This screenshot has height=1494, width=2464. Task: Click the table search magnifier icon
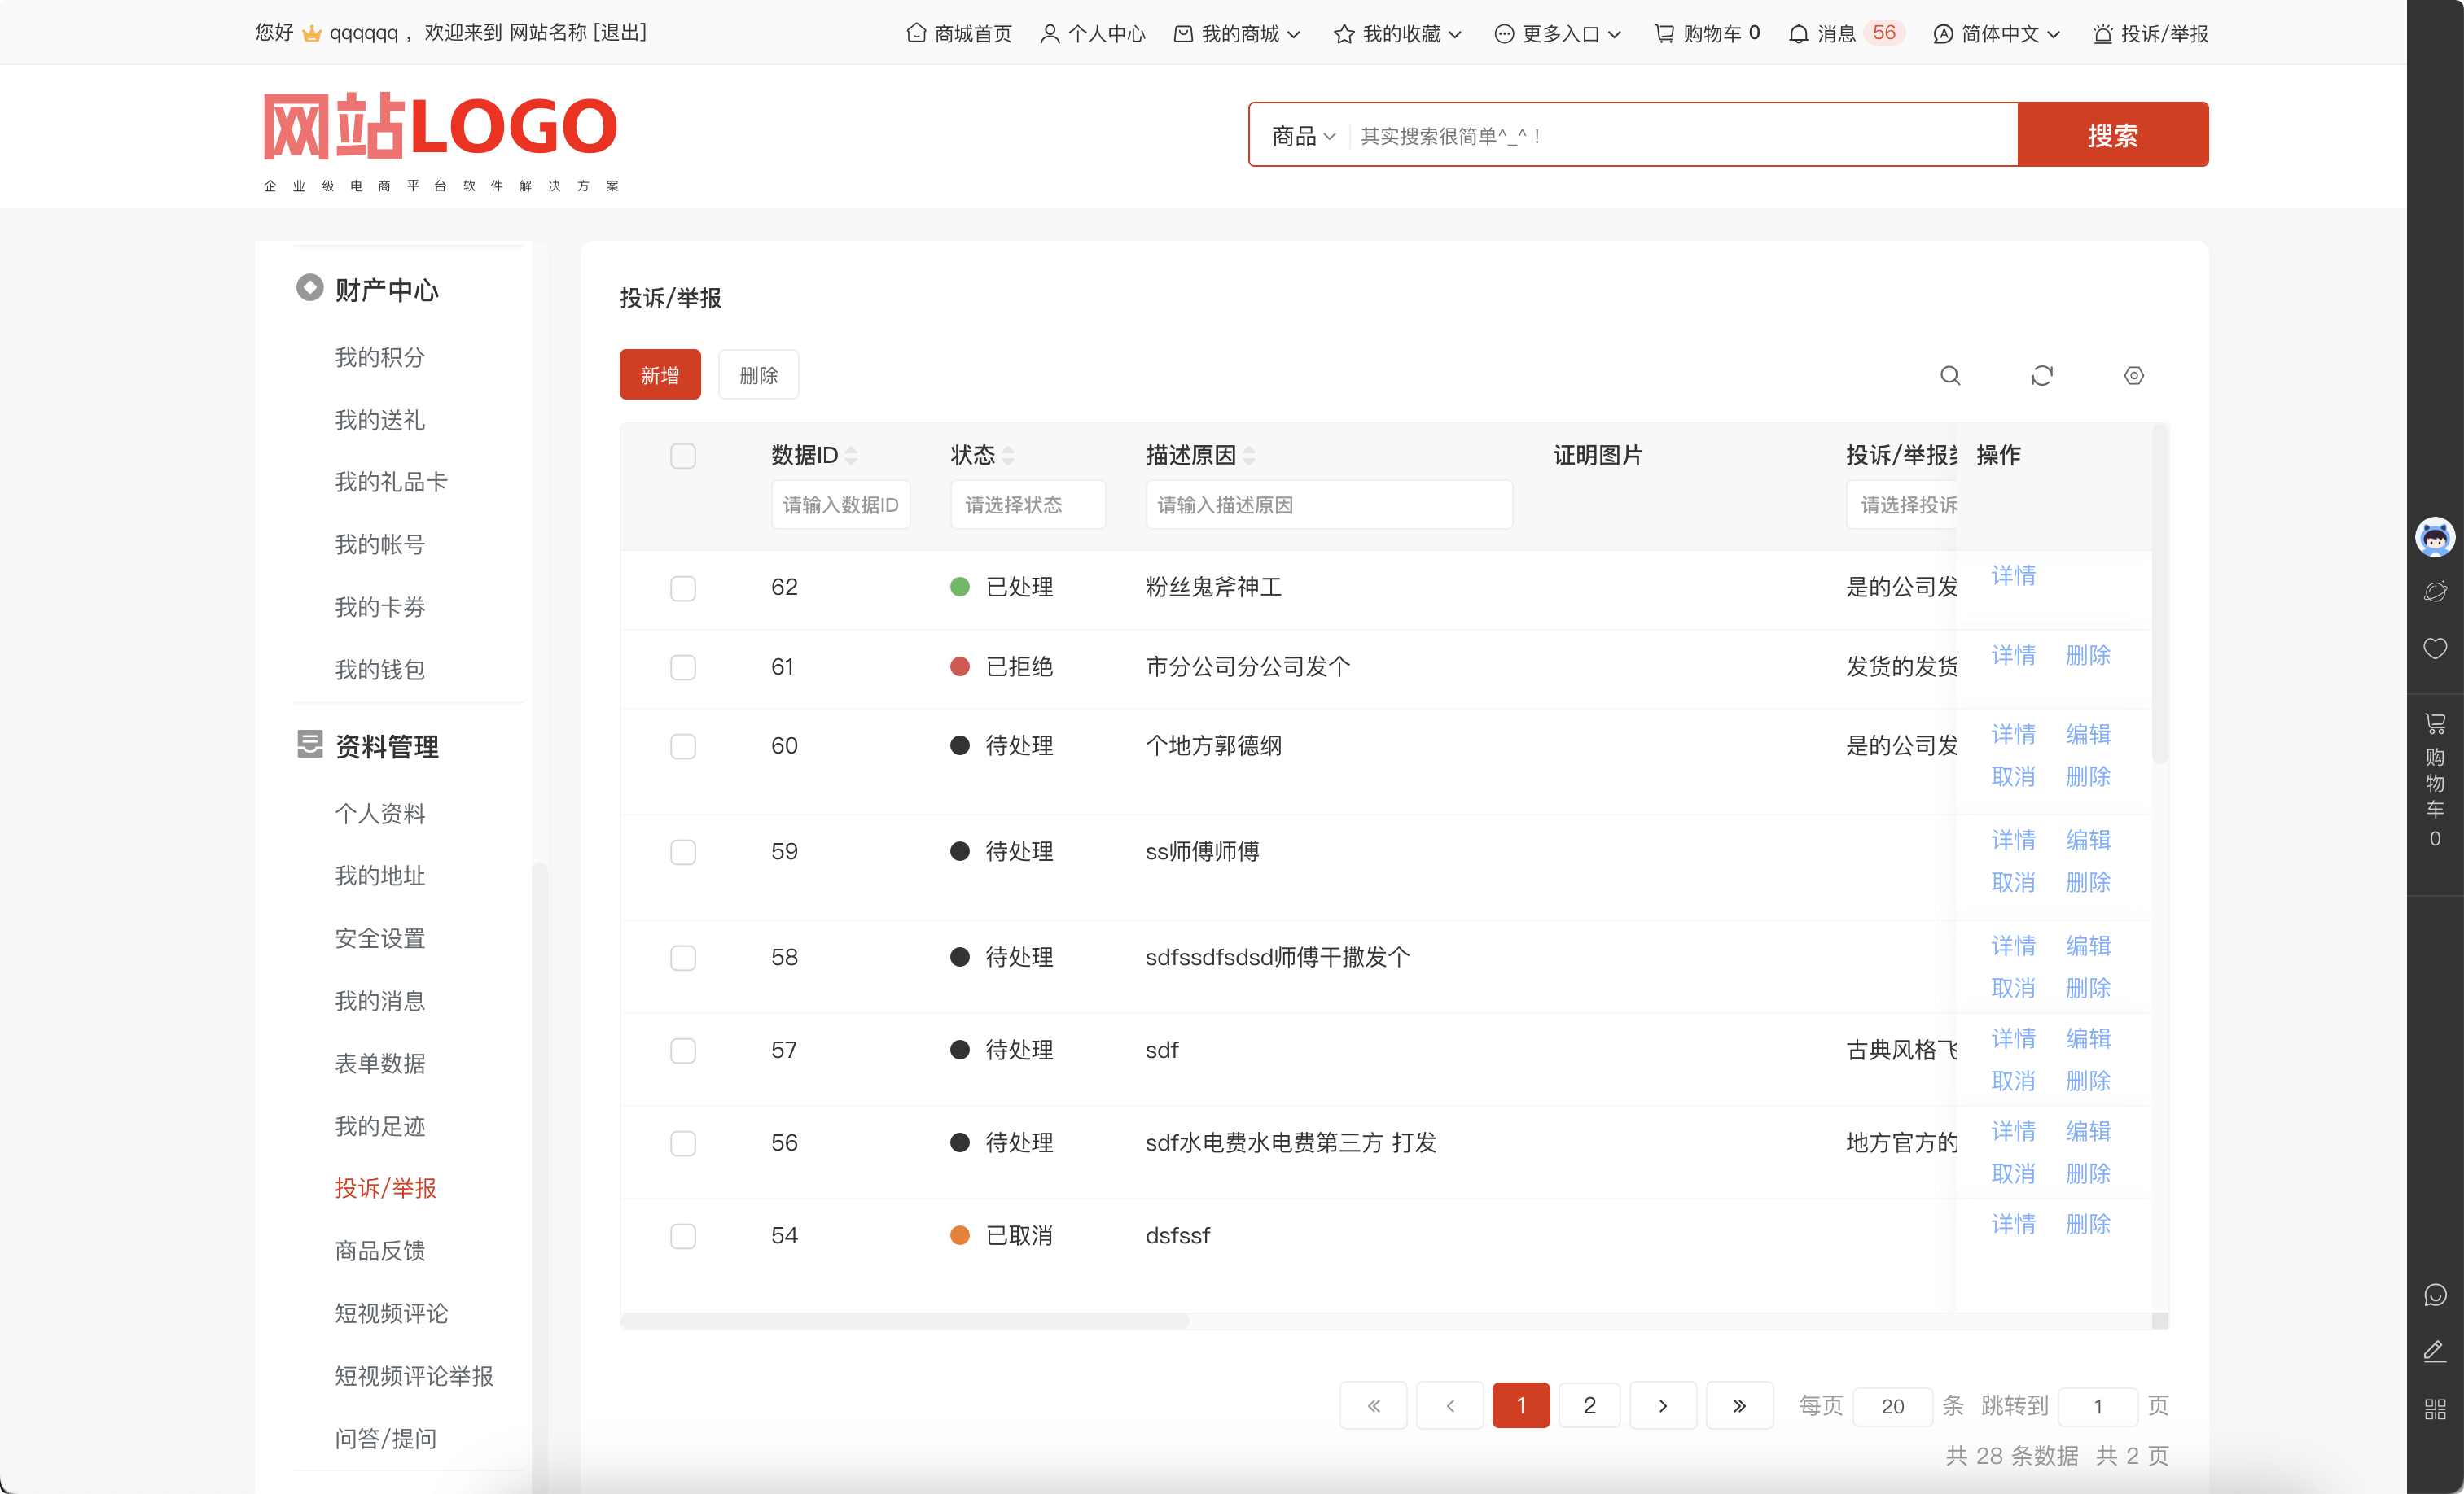[x=1950, y=376]
